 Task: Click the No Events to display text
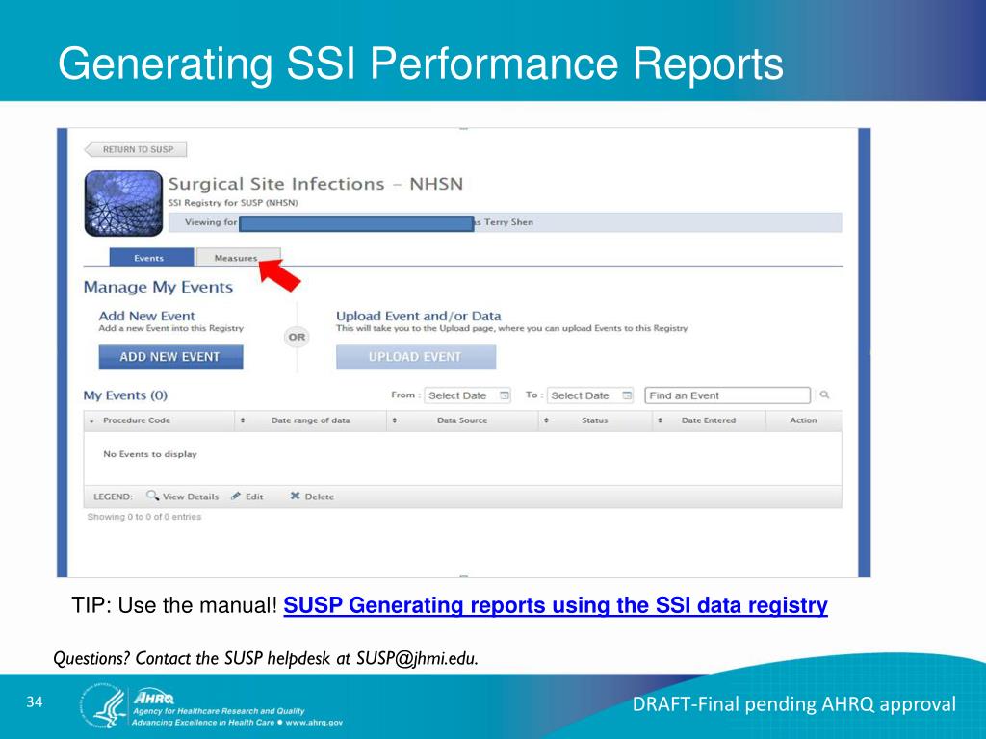[149, 454]
